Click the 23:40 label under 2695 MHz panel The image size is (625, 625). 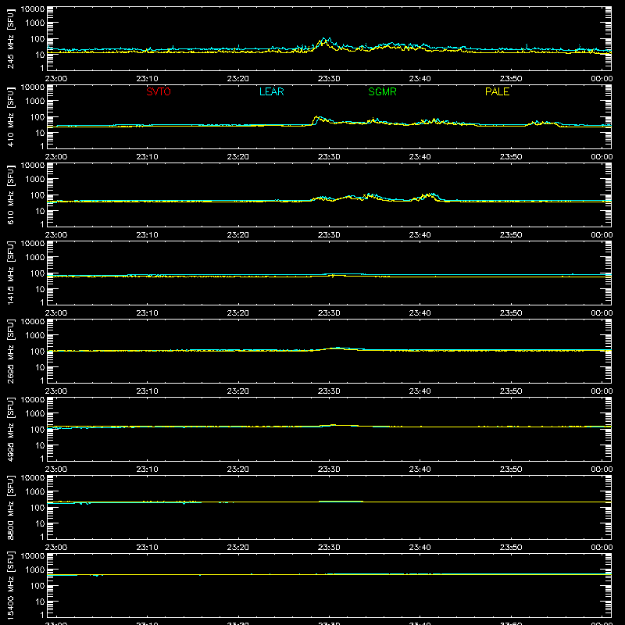coord(420,391)
